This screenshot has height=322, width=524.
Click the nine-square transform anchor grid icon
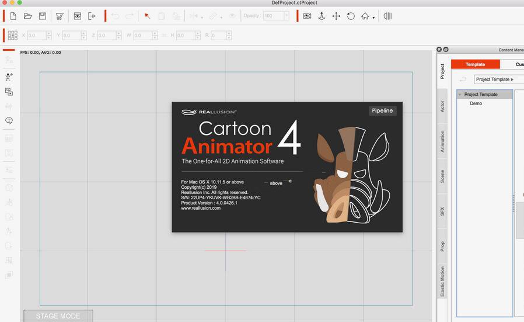tap(13, 36)
